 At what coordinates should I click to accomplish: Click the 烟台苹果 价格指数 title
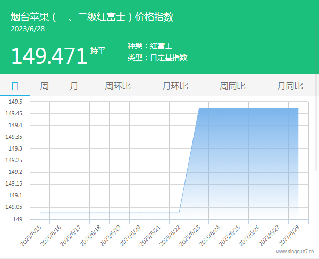[x=92, y=17]
